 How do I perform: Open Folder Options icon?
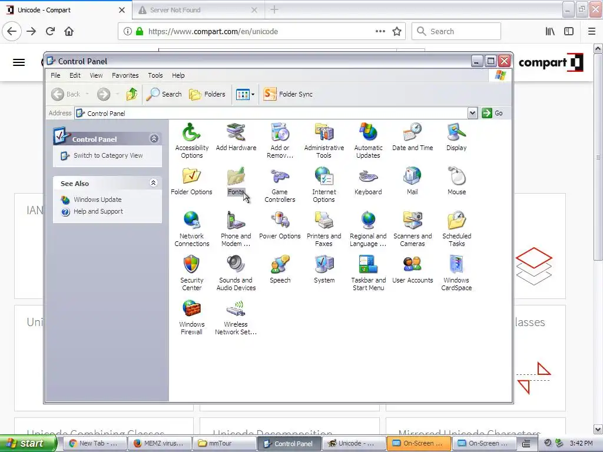point(191,181)
